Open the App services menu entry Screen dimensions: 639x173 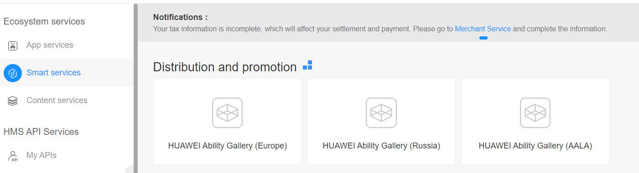tap(50, 45)
